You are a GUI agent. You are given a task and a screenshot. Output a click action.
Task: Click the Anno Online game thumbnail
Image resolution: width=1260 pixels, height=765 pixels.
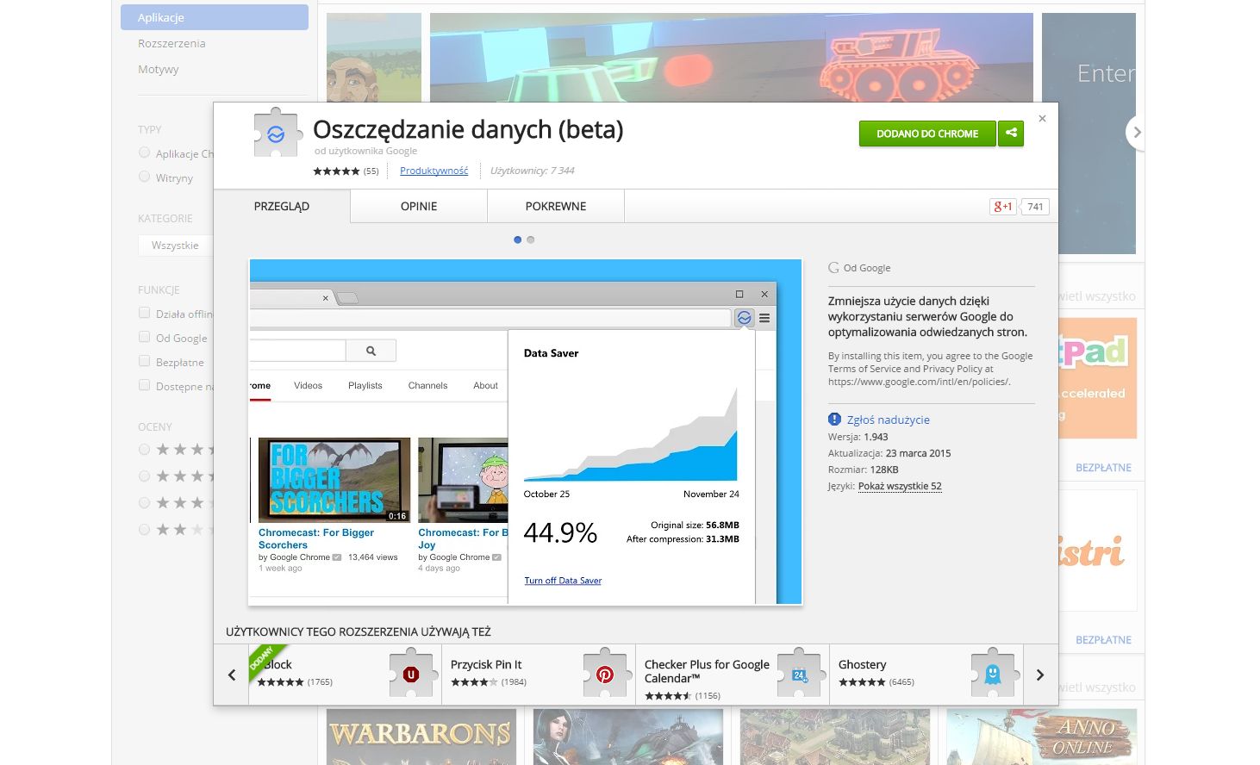click(x=1041, y=737)
